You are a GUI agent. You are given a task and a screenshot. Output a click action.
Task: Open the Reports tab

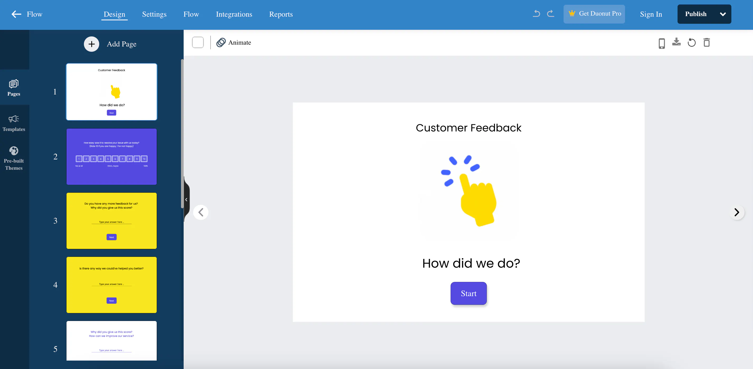281,14
